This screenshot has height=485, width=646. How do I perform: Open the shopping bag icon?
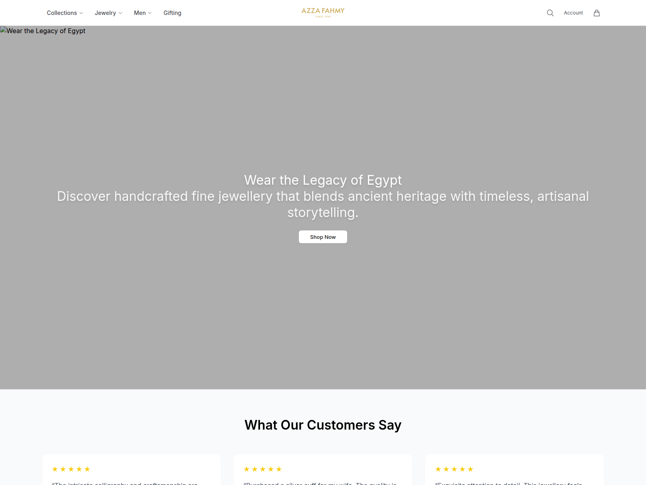point(597,13)
